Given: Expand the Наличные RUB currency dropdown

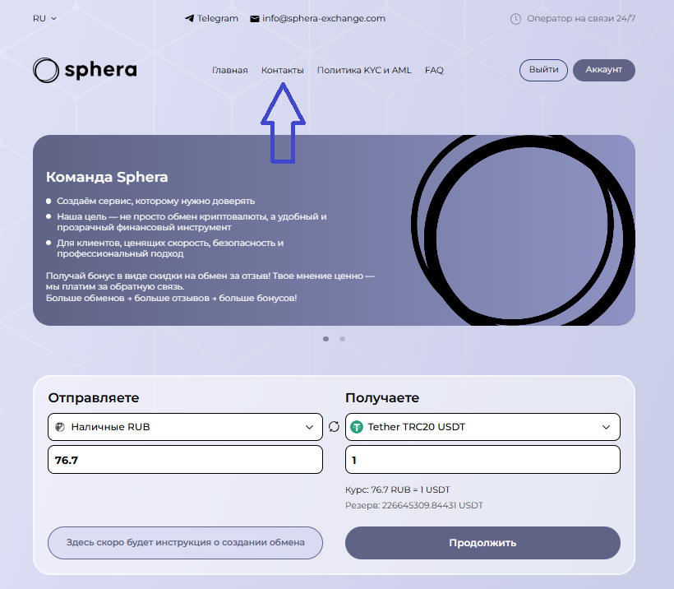Looking at the screenshot, I should tap(309, 427).
